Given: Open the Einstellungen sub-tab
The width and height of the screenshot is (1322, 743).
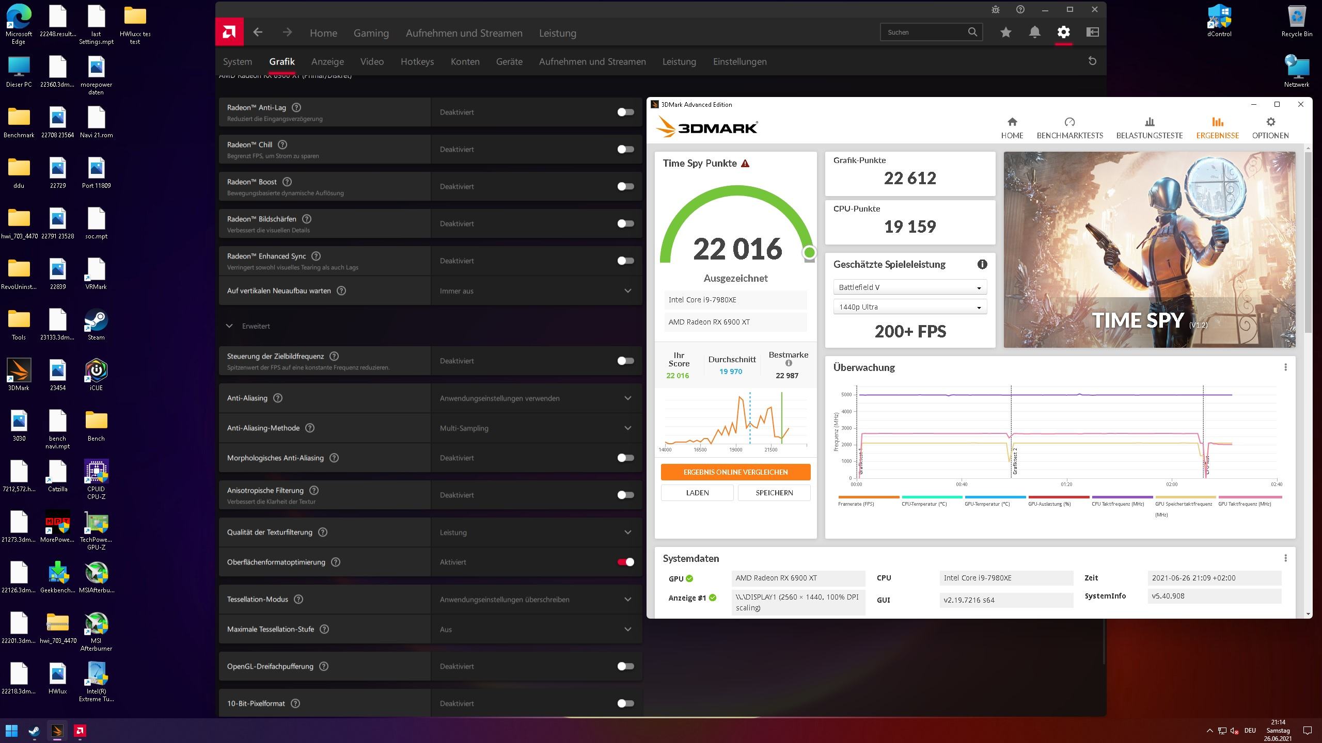Looking at the screenshot, I should point(739,61).
